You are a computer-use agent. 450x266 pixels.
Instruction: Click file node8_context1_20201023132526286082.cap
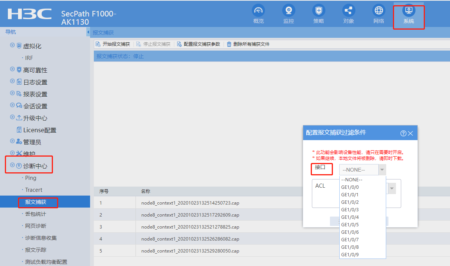[190, 239]
